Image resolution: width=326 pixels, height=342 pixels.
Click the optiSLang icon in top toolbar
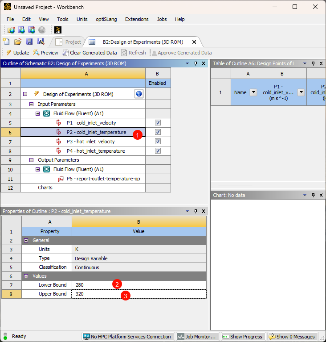pos(58,30)
